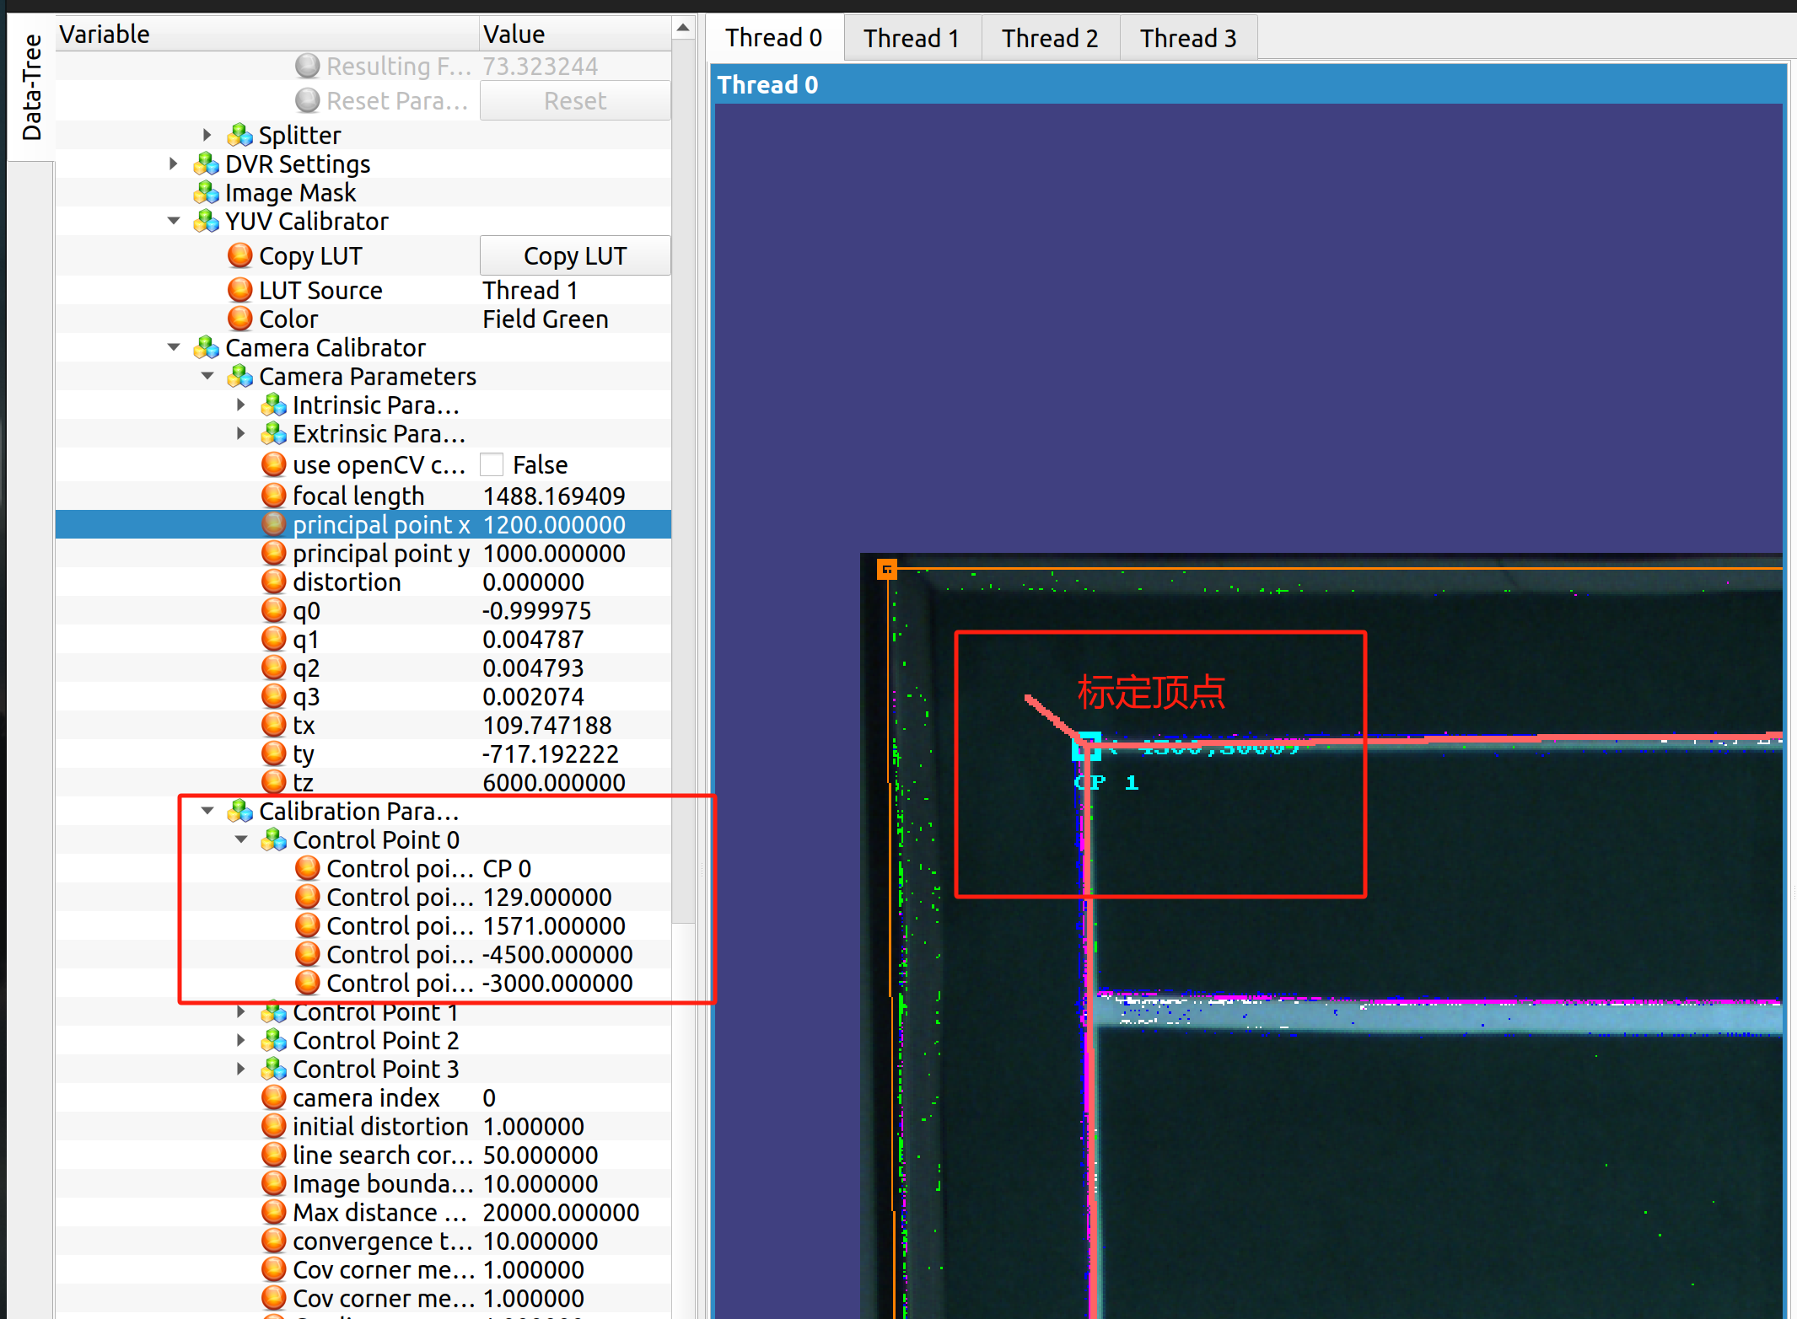
Task: Click the Camera Calibrator node icon
Action: pos(207,347)
